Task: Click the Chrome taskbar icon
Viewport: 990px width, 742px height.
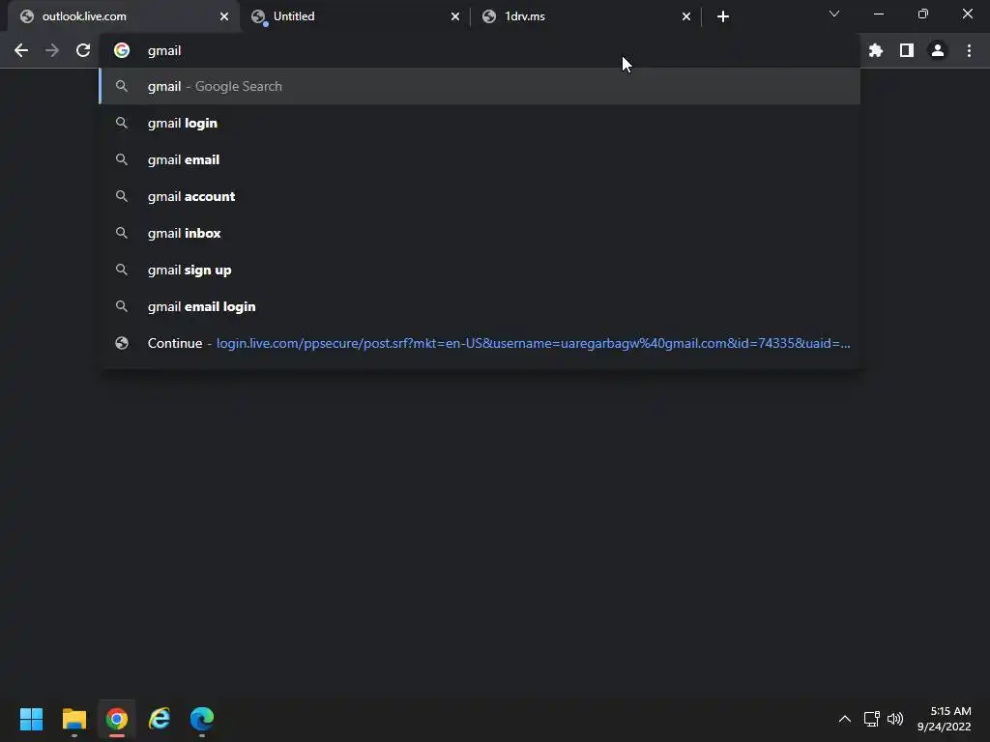Action: (x=117, y=719)
